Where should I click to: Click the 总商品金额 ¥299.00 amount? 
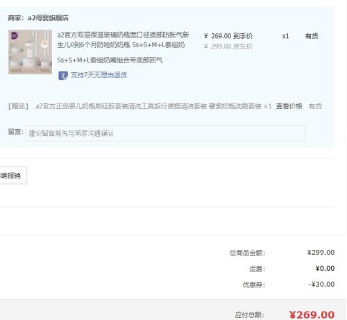[321, 253]
